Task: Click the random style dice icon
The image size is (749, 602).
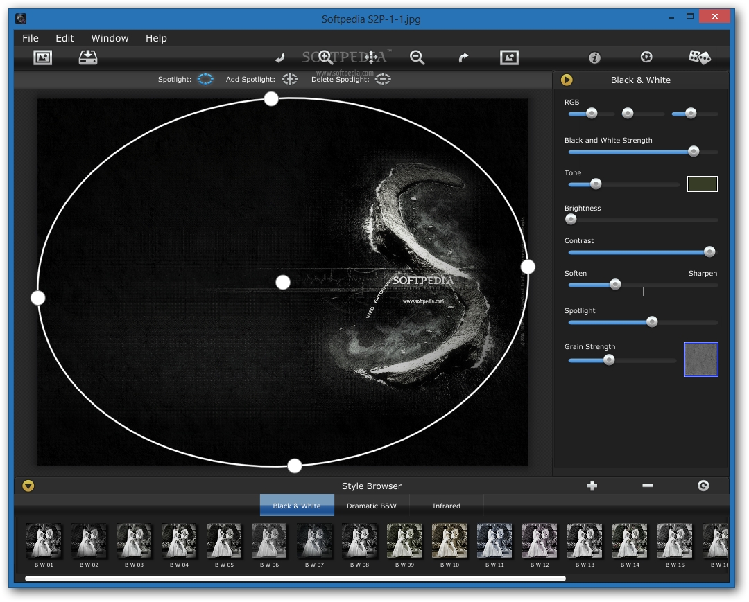Action: tap(699, 57)
